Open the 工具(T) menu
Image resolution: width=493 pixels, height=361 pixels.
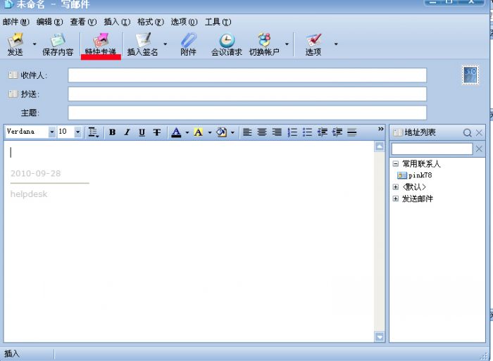[218, 22]
